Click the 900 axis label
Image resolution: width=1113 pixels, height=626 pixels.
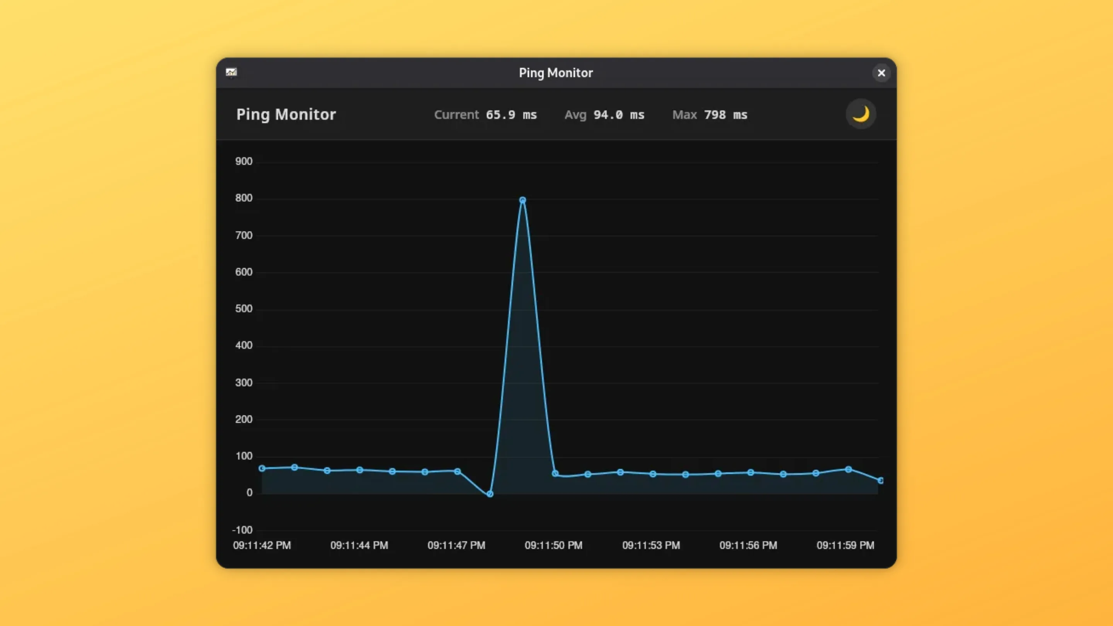pyautogui.click(x=244, y=161)
